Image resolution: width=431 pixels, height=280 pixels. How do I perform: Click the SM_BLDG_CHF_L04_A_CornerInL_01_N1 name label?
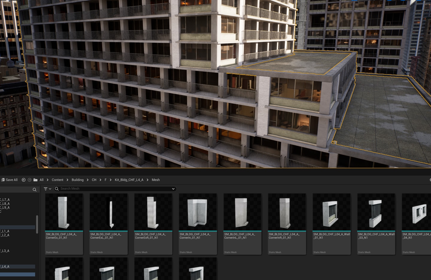(x=240, y=236)
